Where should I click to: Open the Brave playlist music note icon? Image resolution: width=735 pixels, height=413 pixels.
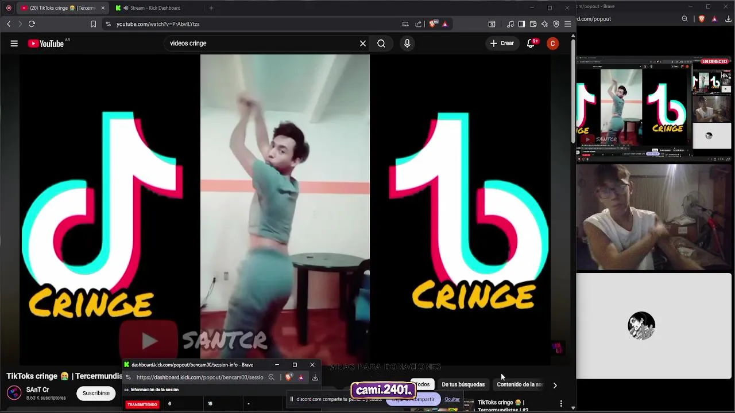[x=510, y=24]
